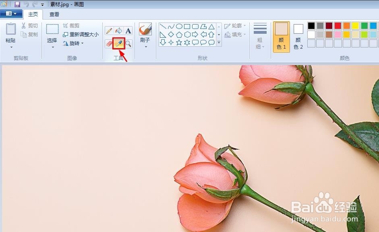Choose the dark gray color swatch
Viewport: 379px width, 232px height.
click(x=320, y=26)
